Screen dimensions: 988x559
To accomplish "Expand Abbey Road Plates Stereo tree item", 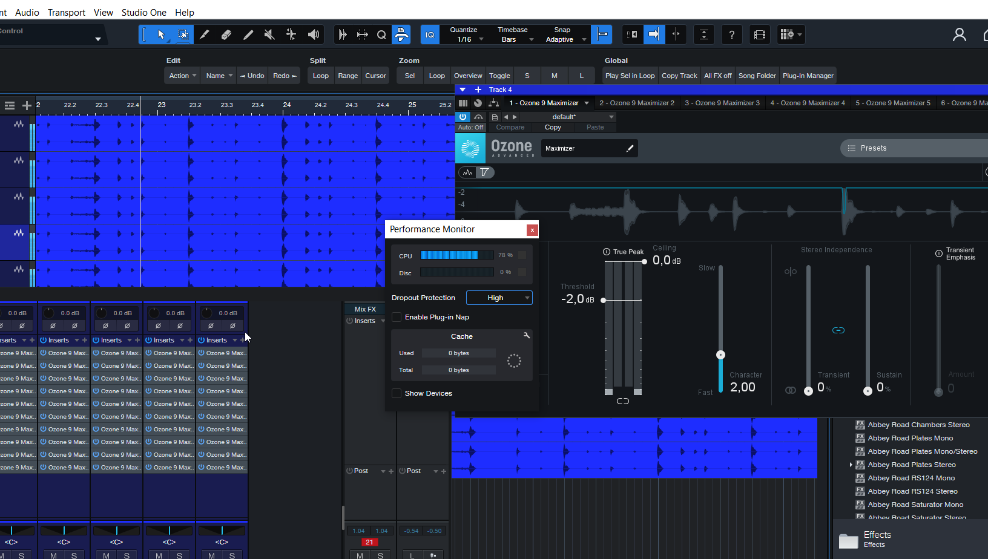I will (851, 465).
